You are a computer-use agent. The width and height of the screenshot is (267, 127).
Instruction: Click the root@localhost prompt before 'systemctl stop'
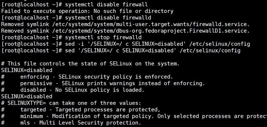[x=32, y=37]
